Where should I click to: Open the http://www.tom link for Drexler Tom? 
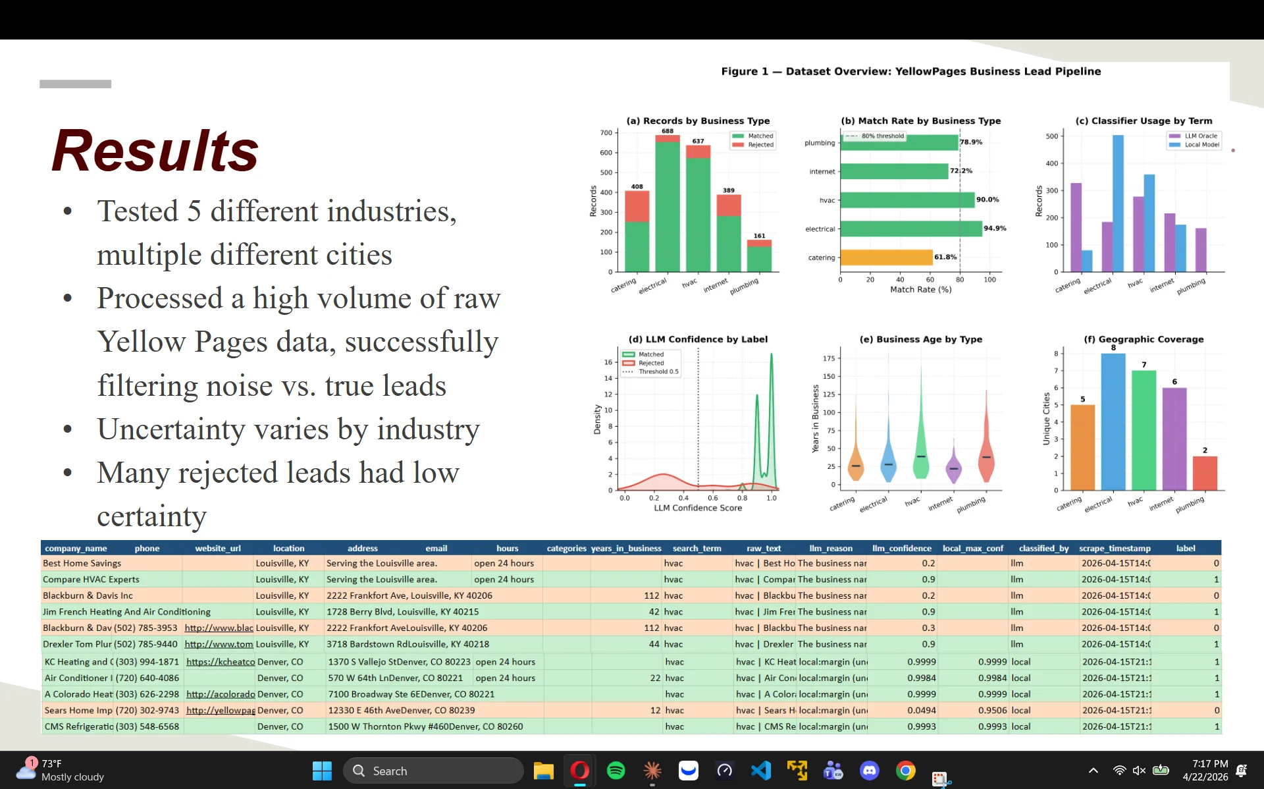tap(219, 644)
